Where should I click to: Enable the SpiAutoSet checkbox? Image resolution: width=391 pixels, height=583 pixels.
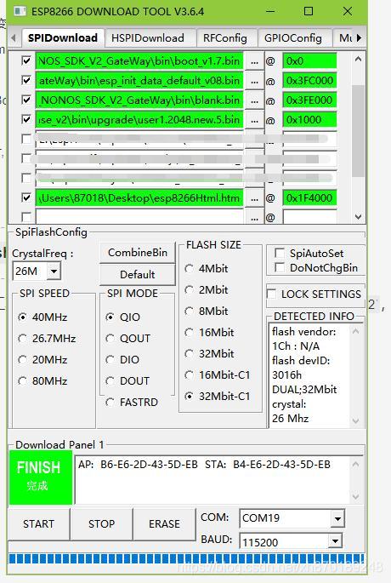(x=280, y=254)
